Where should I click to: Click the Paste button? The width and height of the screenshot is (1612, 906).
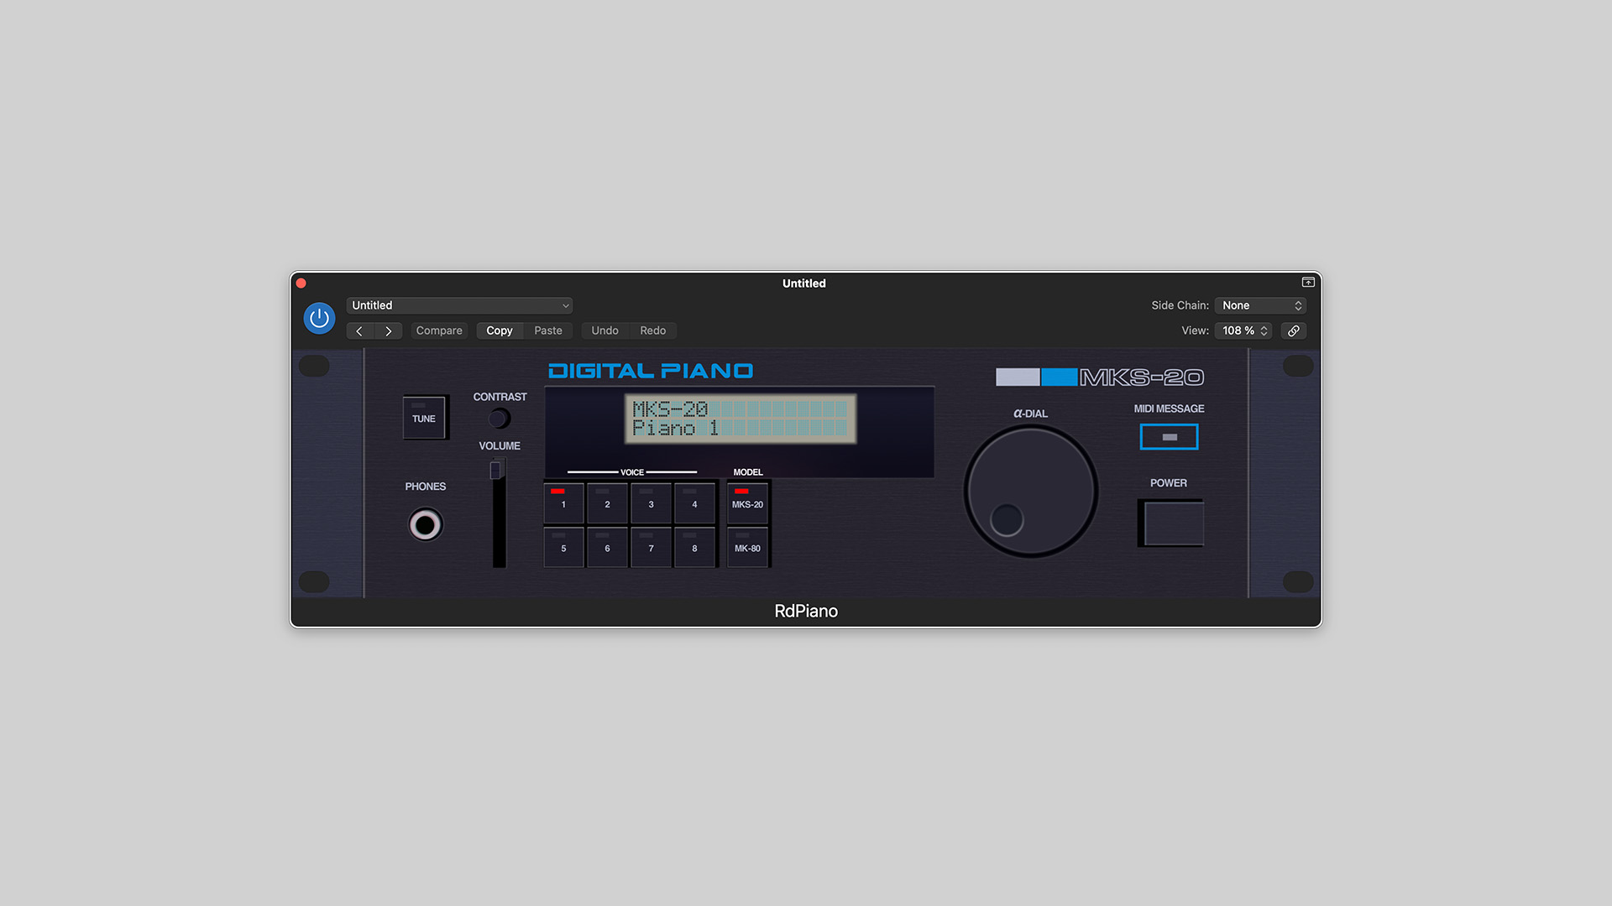tap(548, 331)
